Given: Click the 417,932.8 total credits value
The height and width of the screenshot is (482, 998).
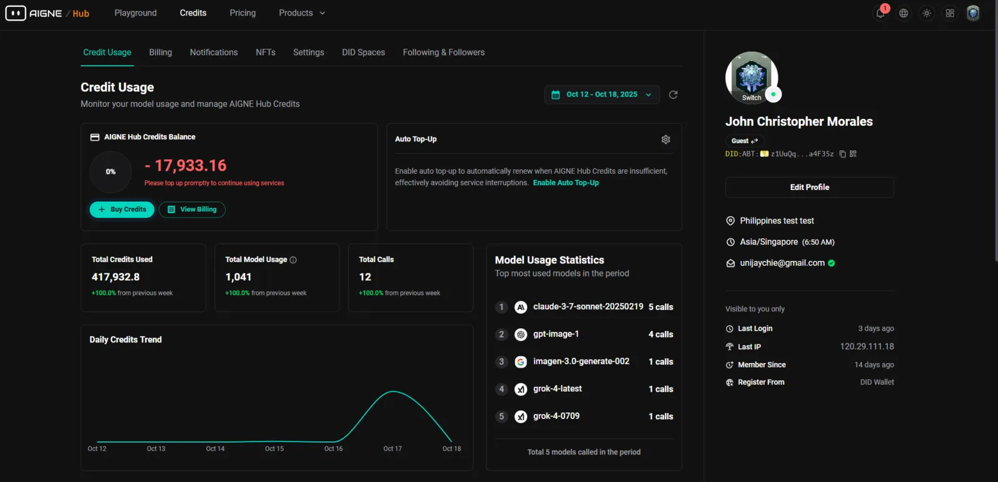Looking at the screenshot, I should [115, 277].
